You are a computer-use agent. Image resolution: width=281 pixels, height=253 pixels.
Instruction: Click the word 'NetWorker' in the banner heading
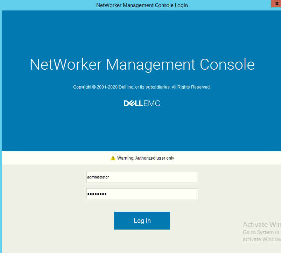click(65, 65)
